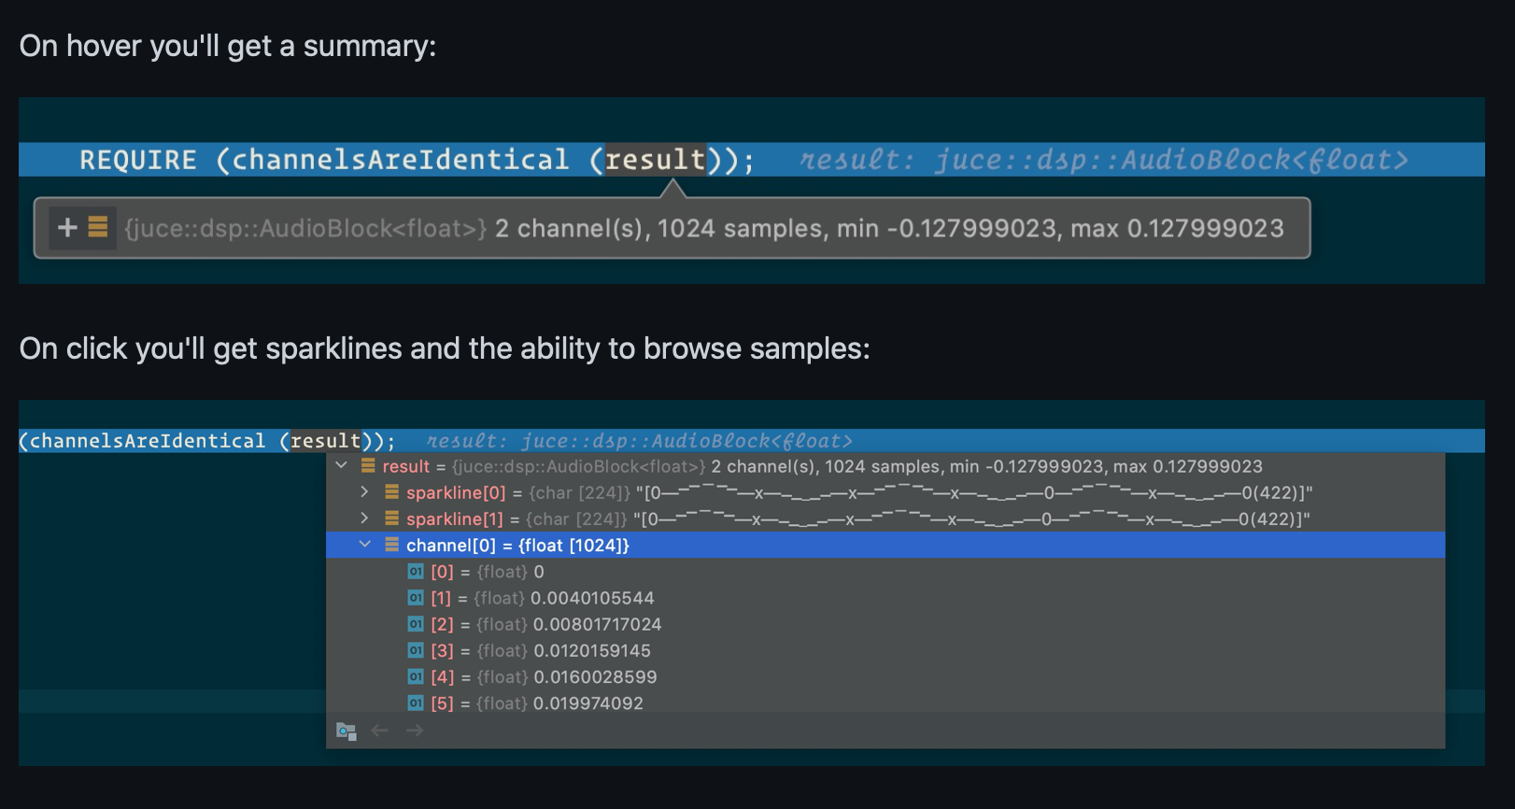Click the struct icon in hover tooltip

(98, 227)
